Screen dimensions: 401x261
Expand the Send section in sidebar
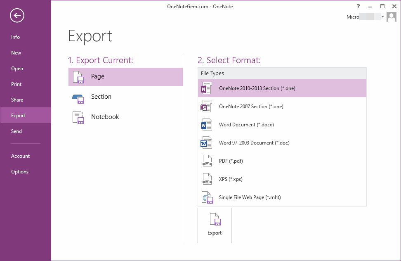16,131
